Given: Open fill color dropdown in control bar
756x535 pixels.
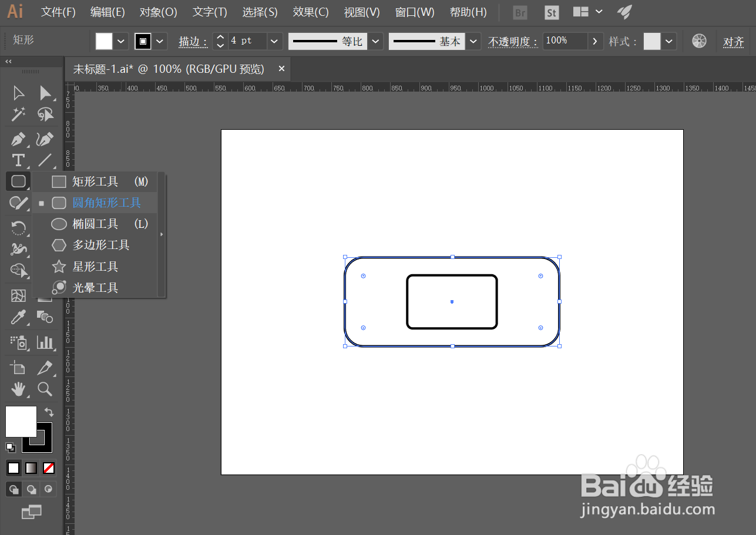Looking at the screenshot, I should [x=121, y=41].
